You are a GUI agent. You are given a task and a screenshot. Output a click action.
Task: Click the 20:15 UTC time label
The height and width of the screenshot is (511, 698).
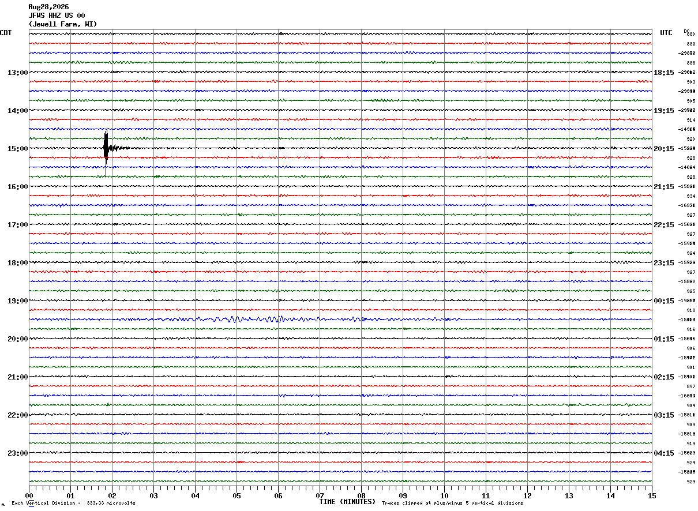[x=664, y=148]
